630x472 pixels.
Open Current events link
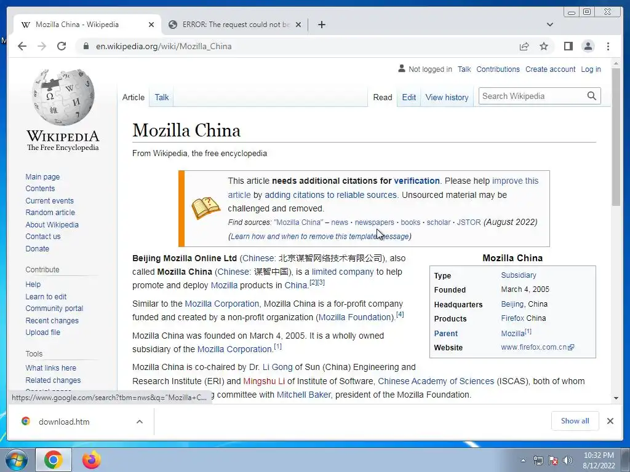tap(49, 201)
